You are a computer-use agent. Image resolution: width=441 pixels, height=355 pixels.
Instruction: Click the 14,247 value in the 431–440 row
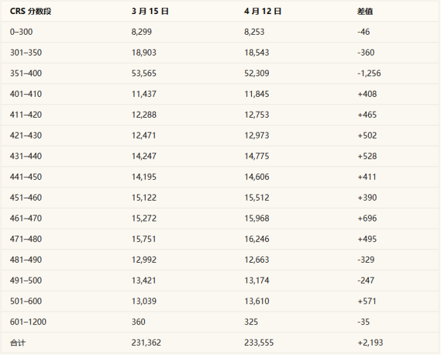(144, 156)
